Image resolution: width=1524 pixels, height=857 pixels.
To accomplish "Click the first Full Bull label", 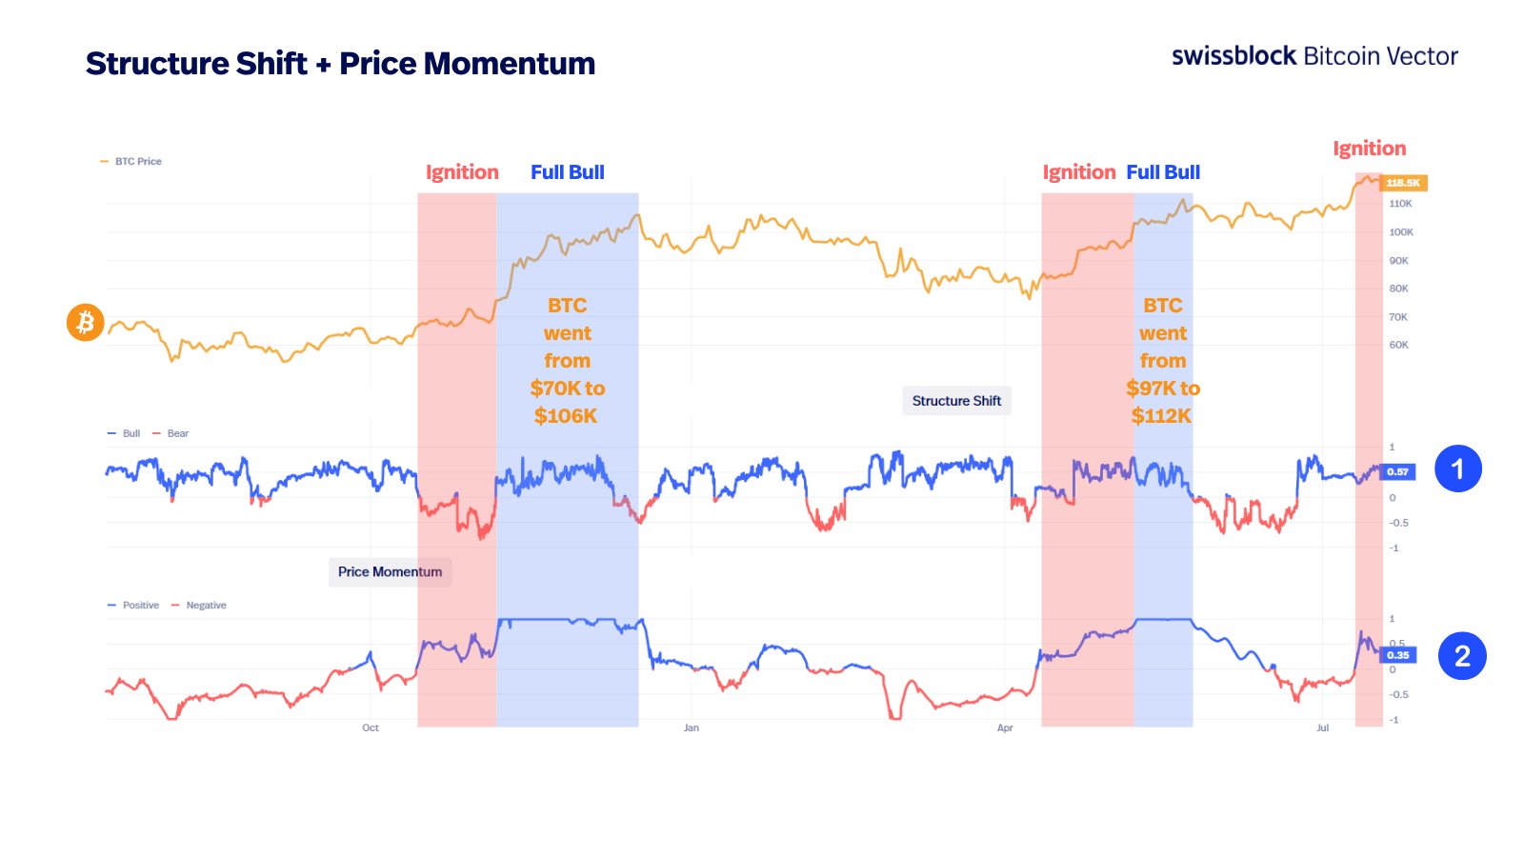I will 568,172.
